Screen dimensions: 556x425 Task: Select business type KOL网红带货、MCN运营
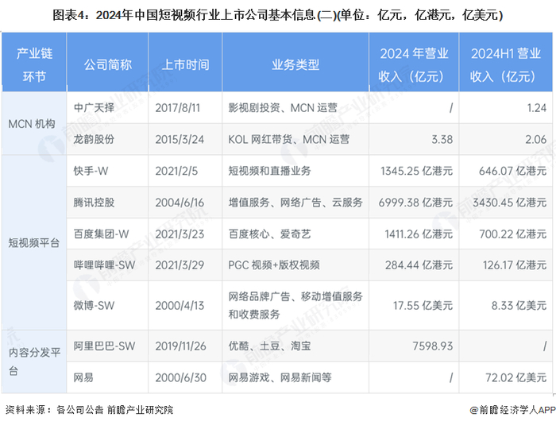pos(288,139)
